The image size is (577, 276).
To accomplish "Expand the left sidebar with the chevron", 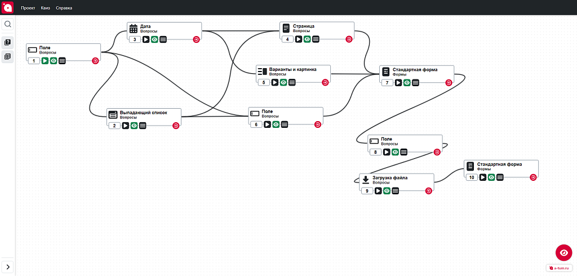I will (x=7, y=266).
